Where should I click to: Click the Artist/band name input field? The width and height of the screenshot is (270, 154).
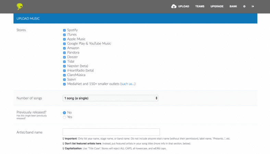pos(111,132)
